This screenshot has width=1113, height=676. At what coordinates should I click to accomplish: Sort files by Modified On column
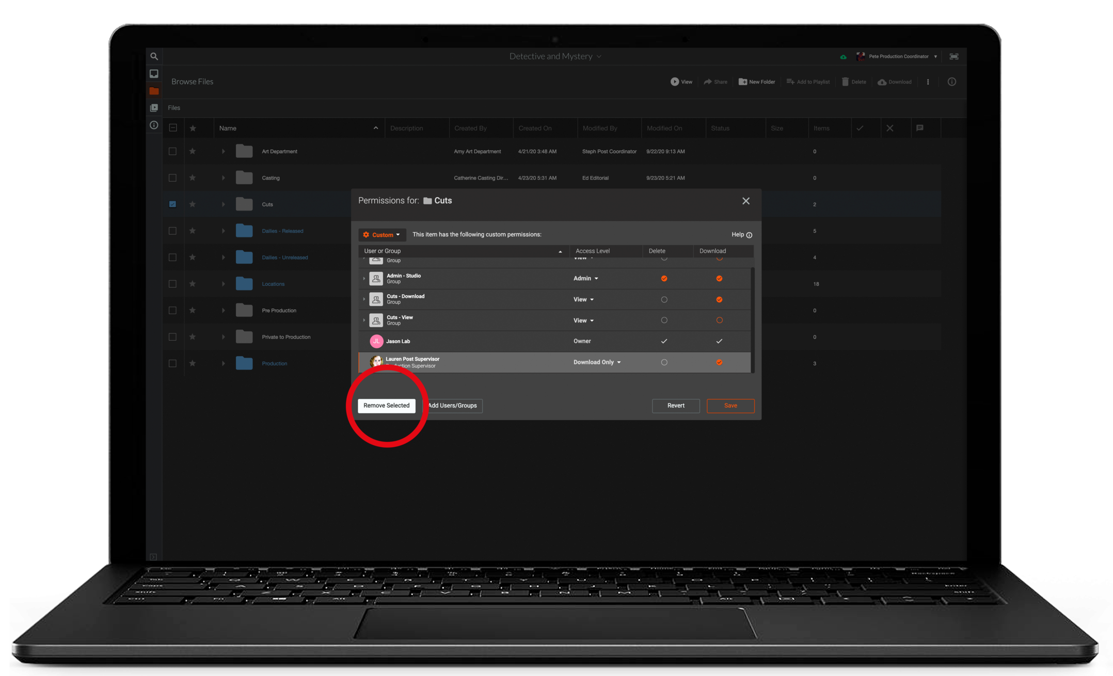coord(664,128)
